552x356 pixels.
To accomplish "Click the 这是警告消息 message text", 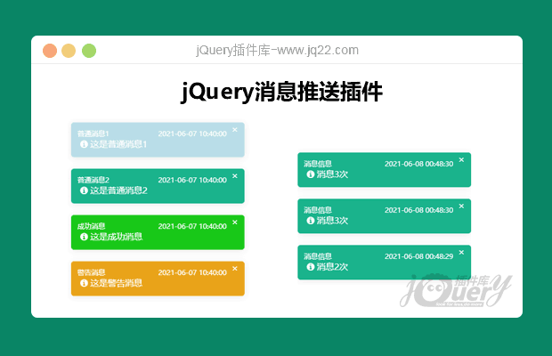I will point(116,283).
